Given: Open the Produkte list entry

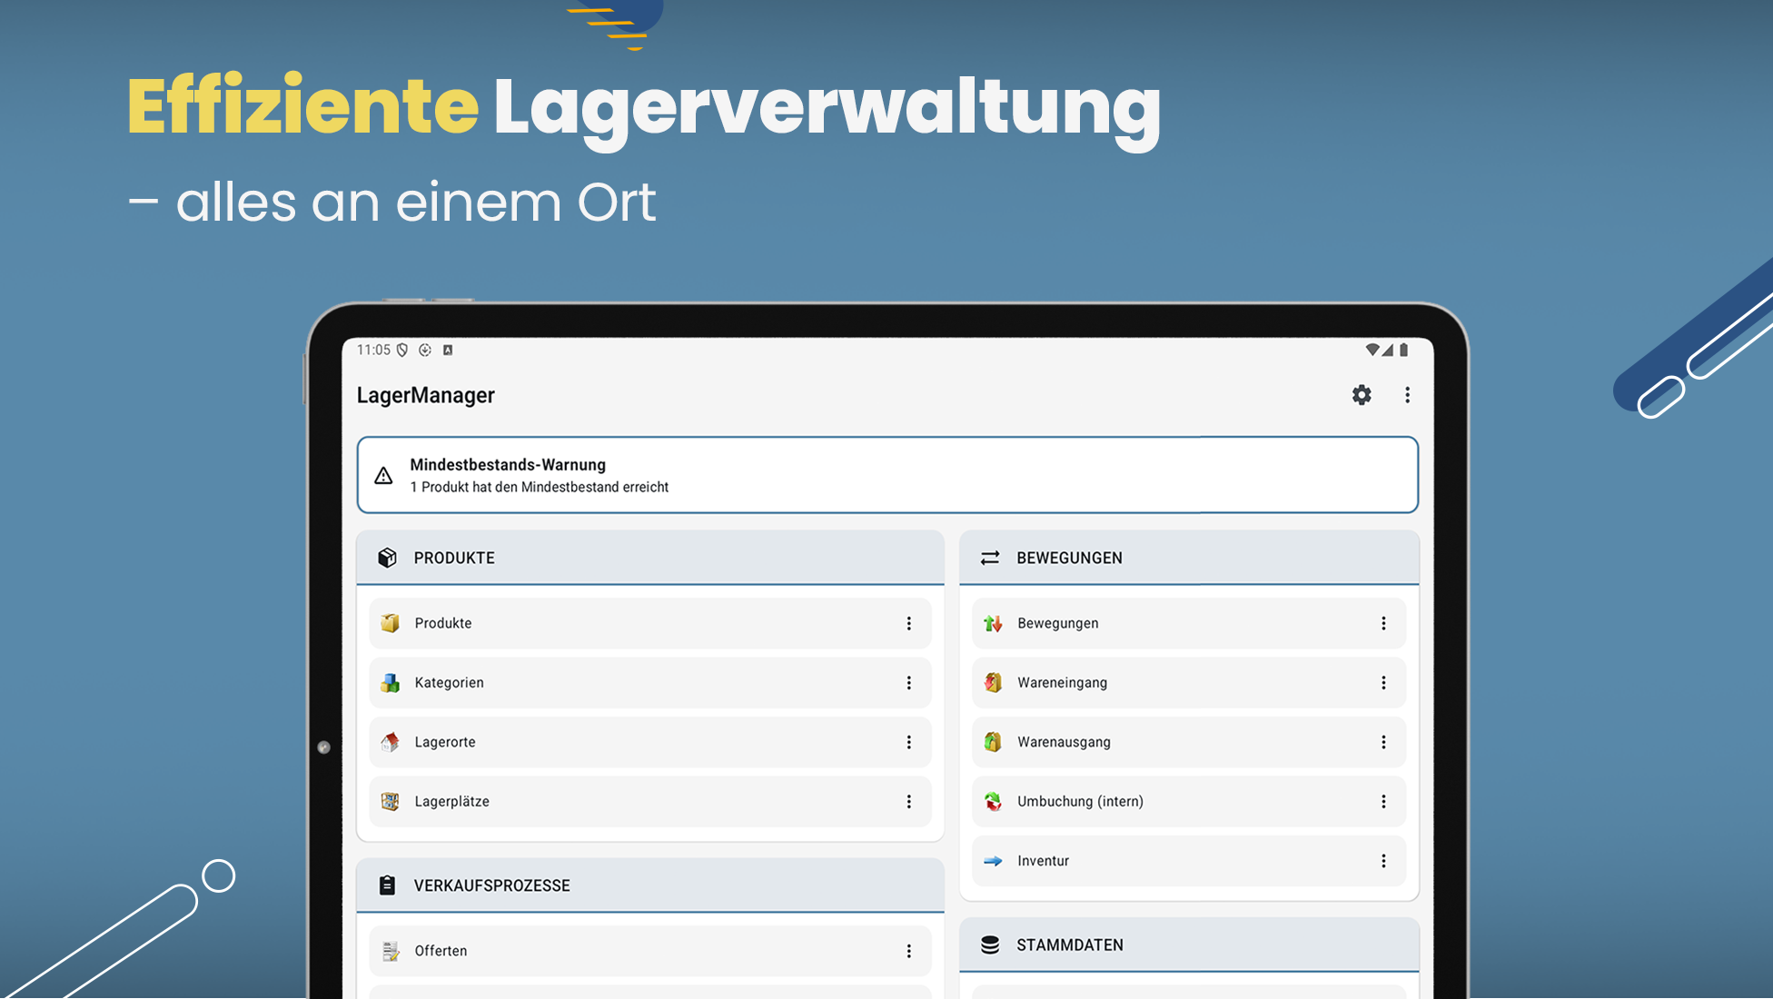Looking at the screenshot, I should (650, 623).
